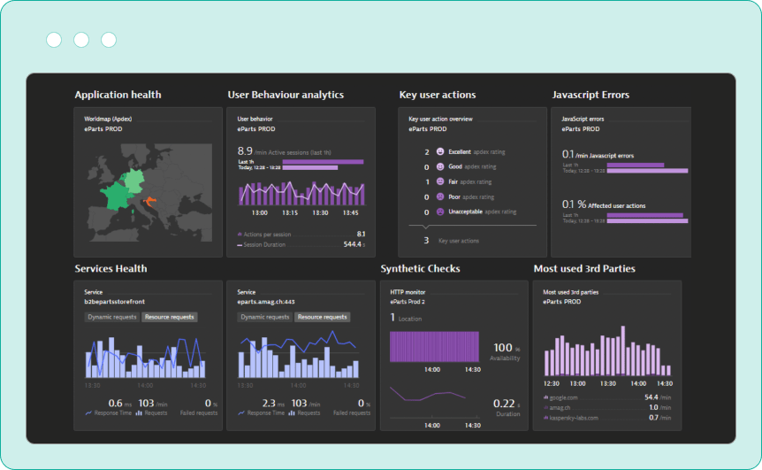Click the Good apdex rating face icon

click(440, 166)
